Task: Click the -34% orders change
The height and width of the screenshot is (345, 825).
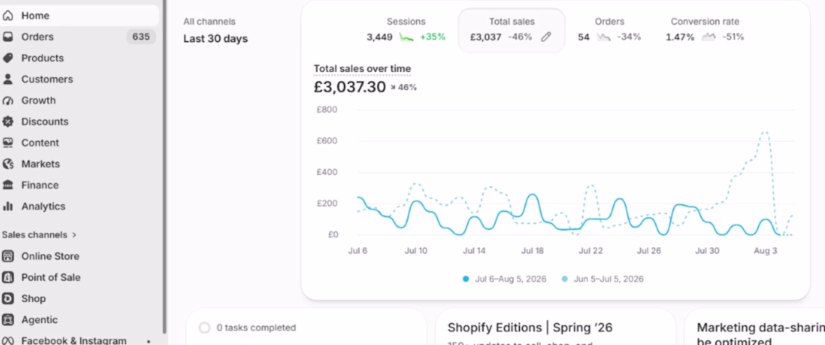Action: (628, 37)
